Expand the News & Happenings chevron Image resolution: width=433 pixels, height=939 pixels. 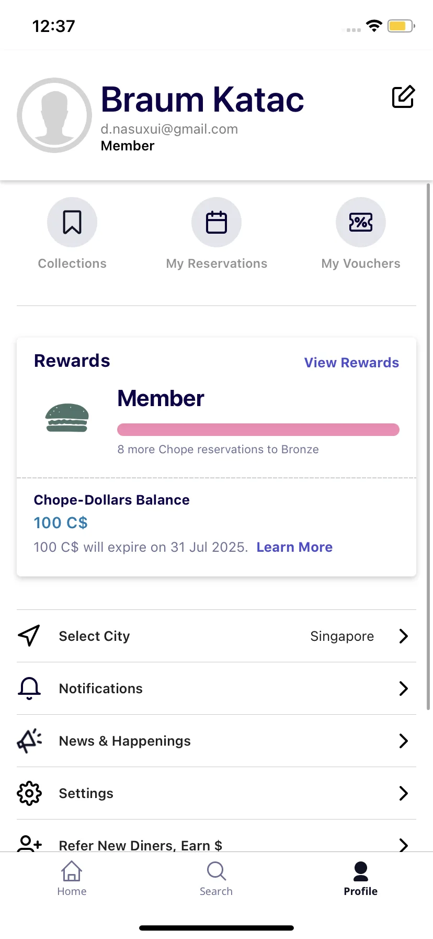(403, 741)
